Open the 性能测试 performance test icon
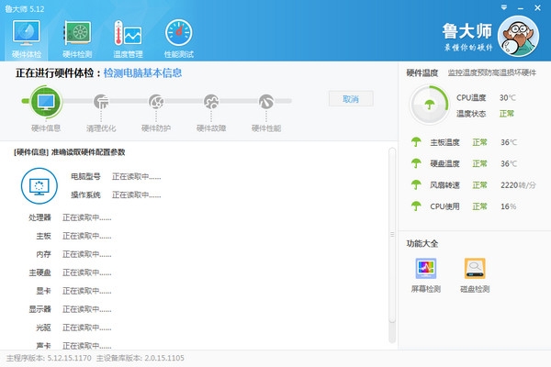The height and width of the screenshot is (367, 551). click(178, 39)
